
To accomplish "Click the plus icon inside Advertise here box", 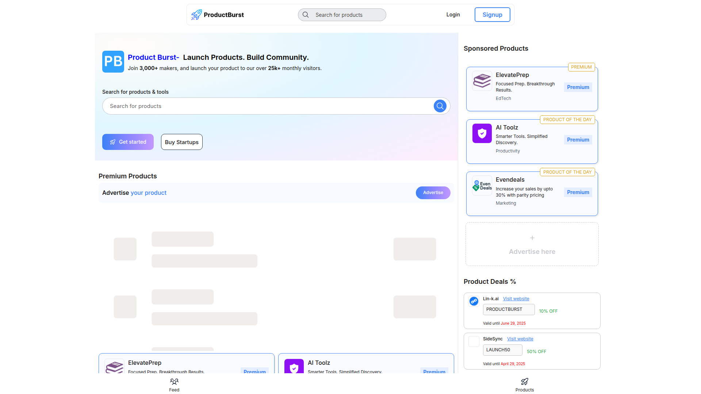I will click(x=532, y=238).
